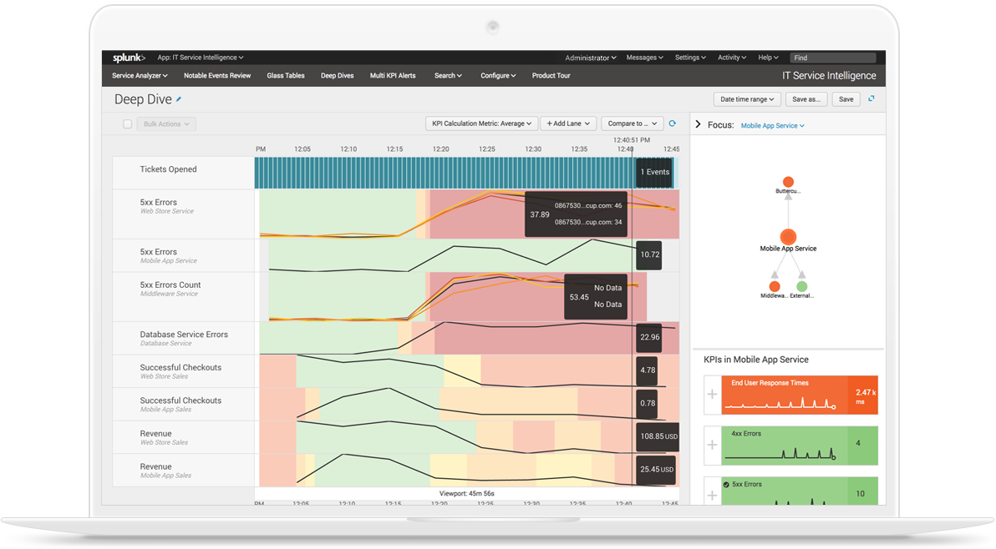Click the orange Buttercup node
The height and width of the screenshot is (549, 996).
point(788,180)
